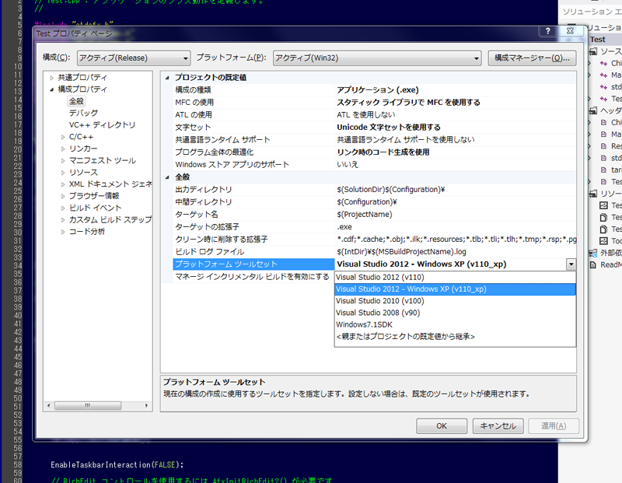Select プログラム全体の最適化 property row
622x483 pixels.
(x=374, y=152)
